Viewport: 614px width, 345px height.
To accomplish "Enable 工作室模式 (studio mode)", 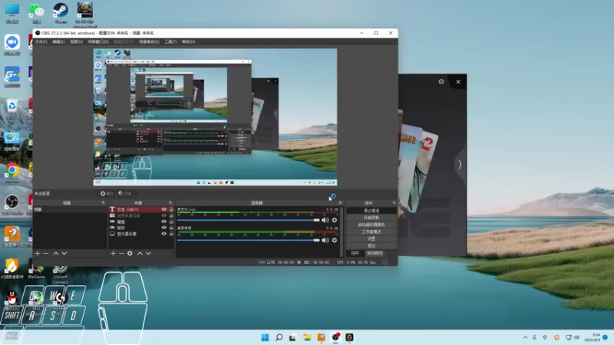I will click(371, 232).
